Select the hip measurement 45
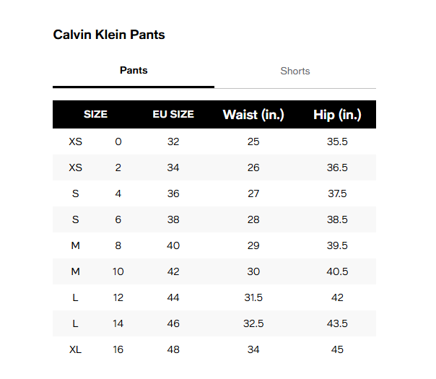 click(x=337, y=349)
